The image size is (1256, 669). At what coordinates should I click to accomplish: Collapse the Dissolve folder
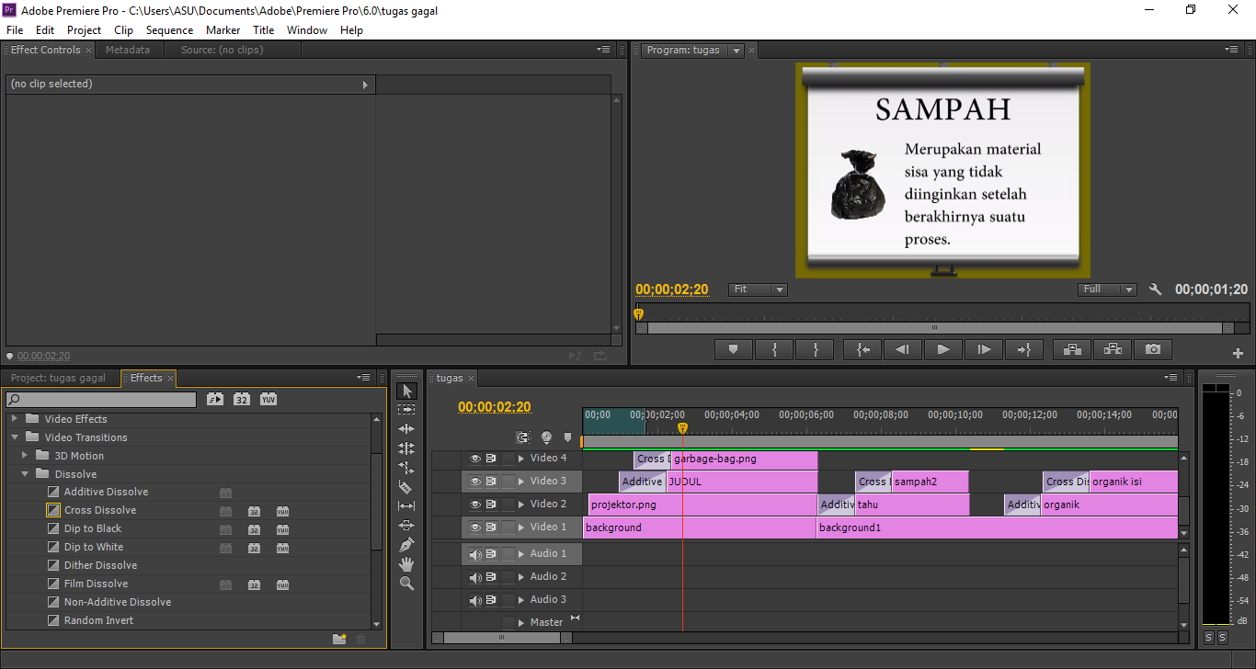26,473
